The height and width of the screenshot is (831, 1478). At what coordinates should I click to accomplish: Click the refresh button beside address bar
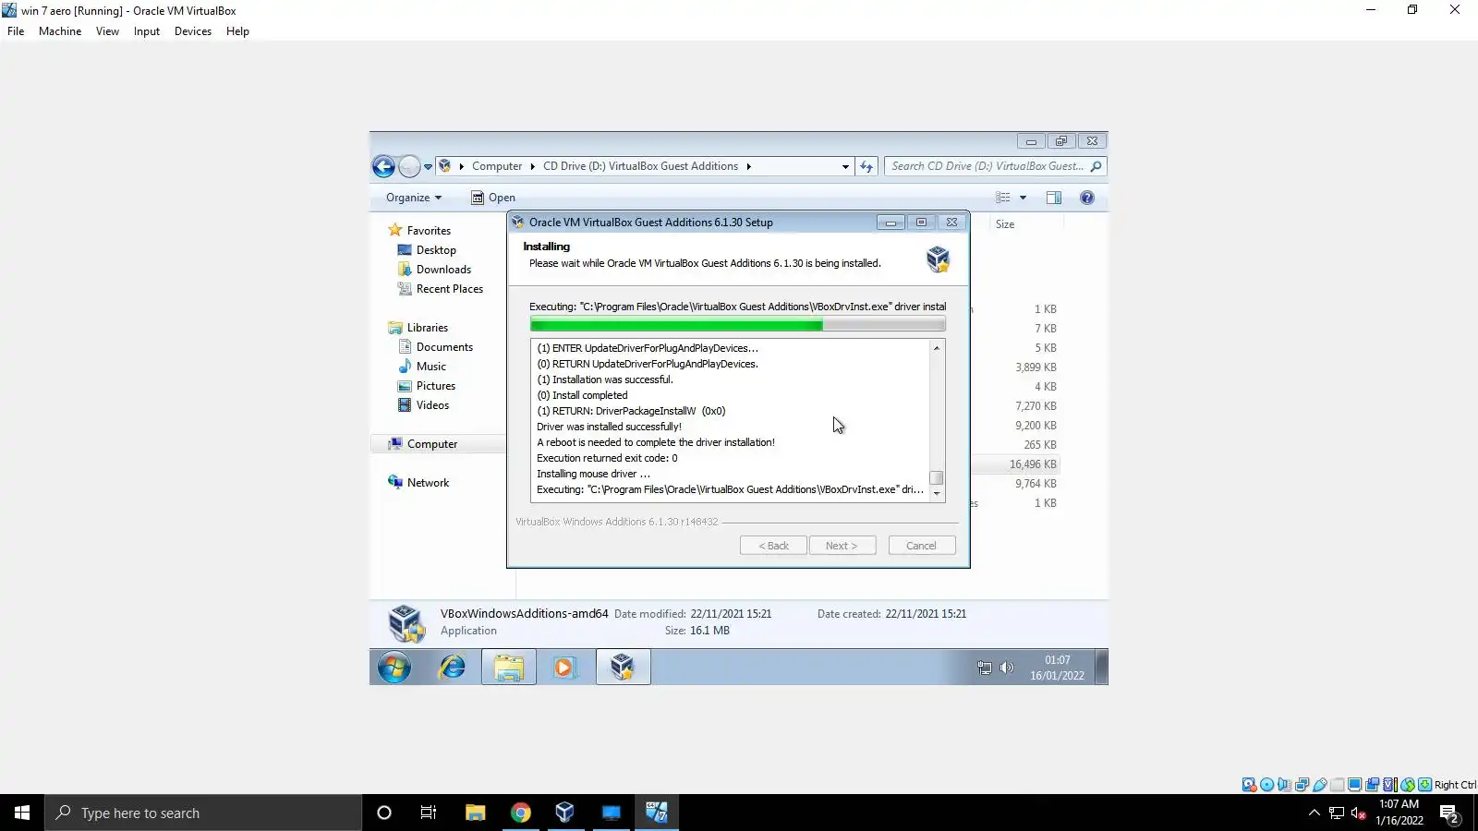click(x=866, y=166)
